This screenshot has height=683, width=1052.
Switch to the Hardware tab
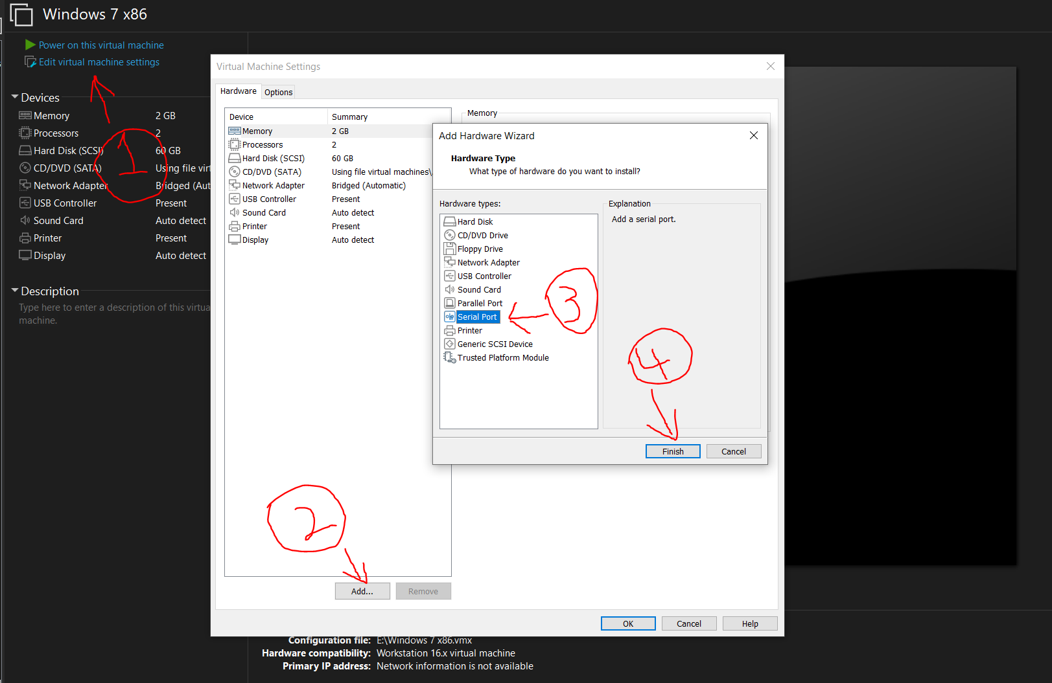coord(239,91)
